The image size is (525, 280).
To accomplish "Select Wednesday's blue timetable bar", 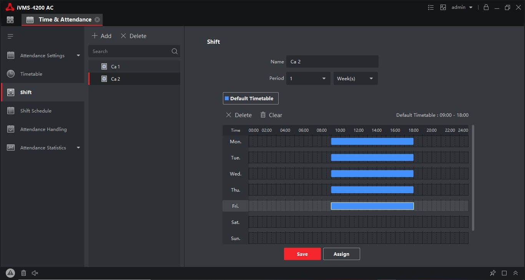I will [x=372, y=174].
